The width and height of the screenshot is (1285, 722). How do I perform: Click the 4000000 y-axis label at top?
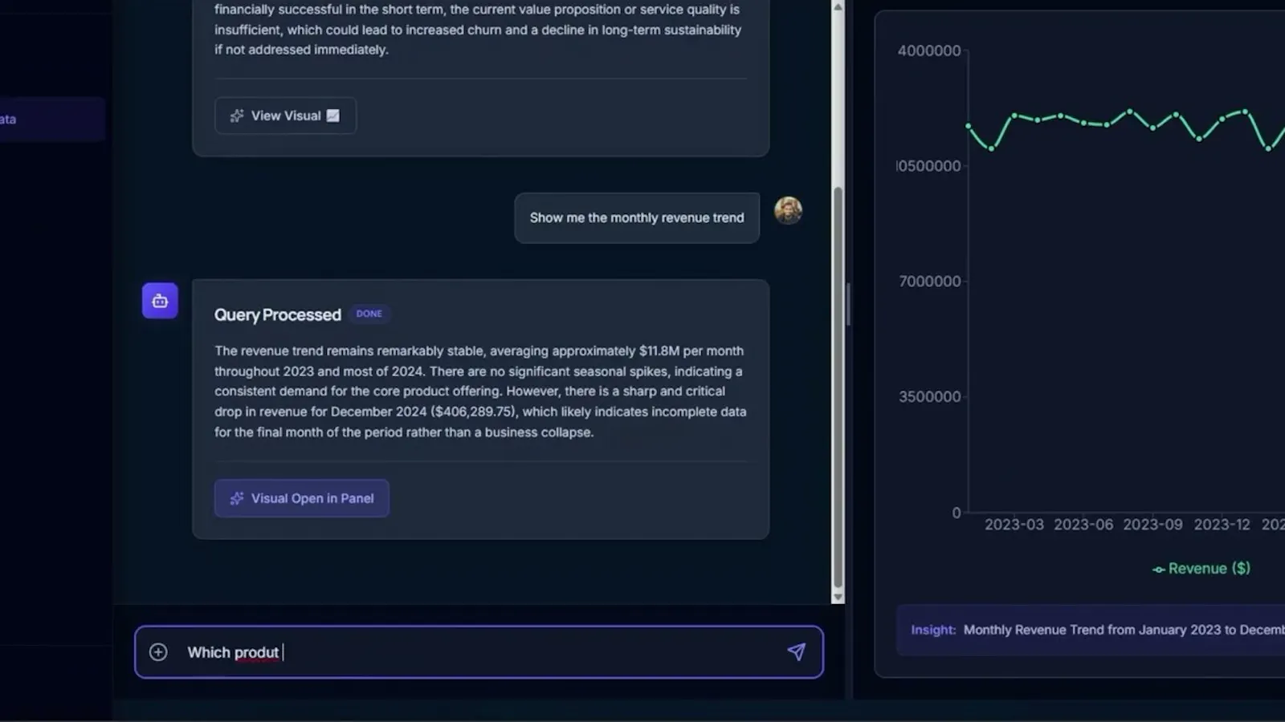[x=929, y=51]
